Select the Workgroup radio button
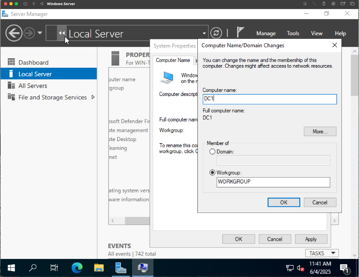Image resolution: width=359 pixels, height=277 pixels. point(212,173)
